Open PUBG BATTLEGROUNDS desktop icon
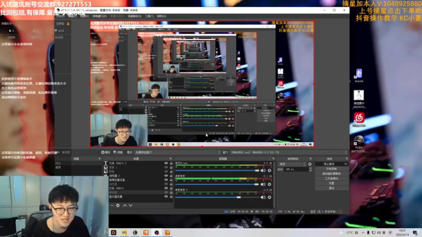Viewport: 422px width, 237px height. click(x=359, y=144)
